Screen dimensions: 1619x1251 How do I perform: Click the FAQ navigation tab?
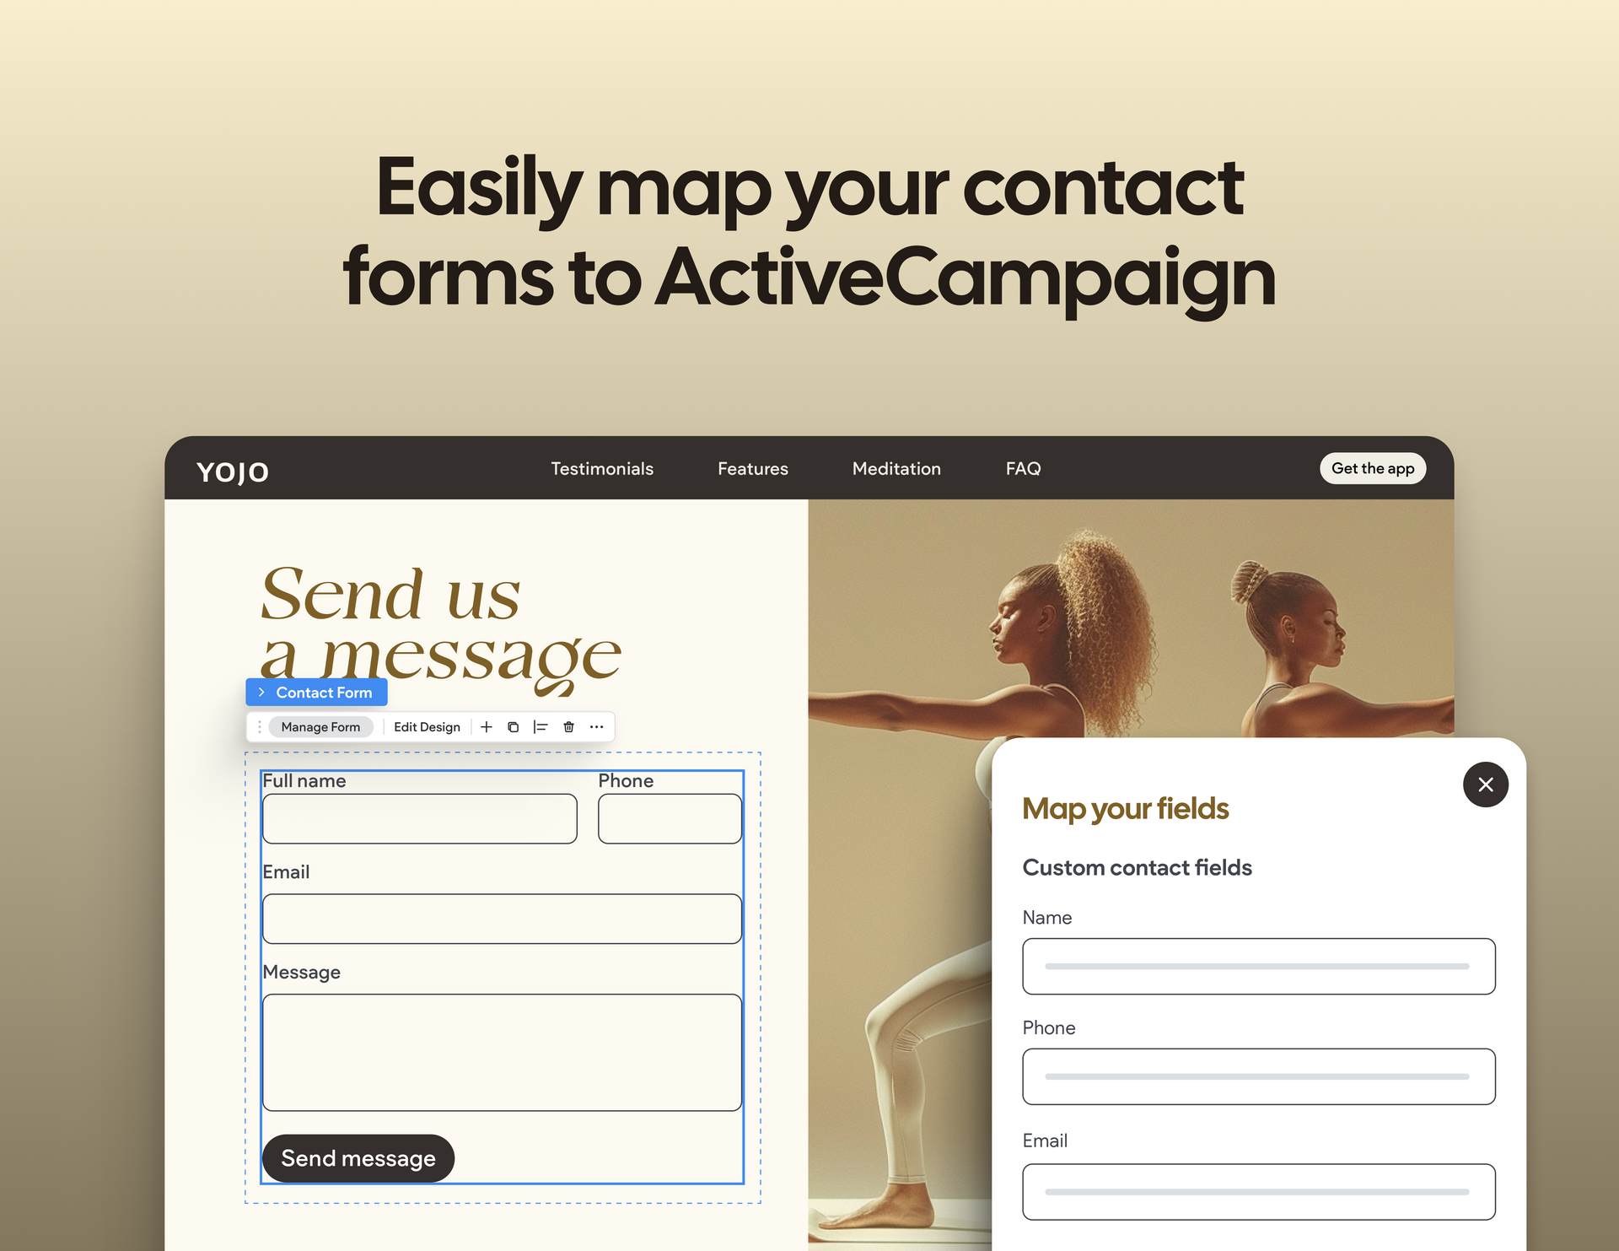[1023, 469]
